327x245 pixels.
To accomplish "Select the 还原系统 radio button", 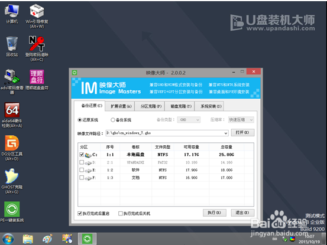I will (80, 120).
